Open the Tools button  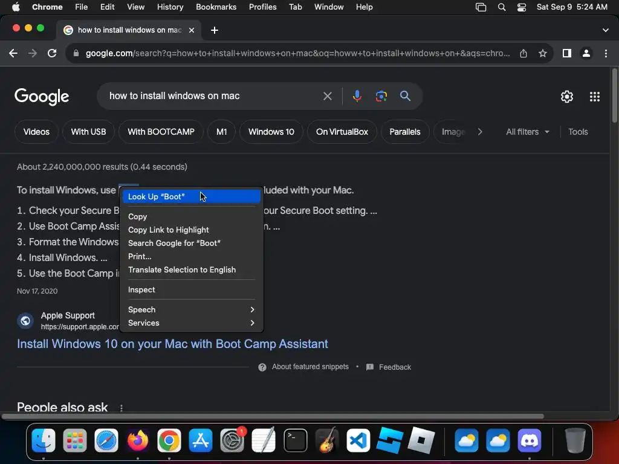[578, 132]
